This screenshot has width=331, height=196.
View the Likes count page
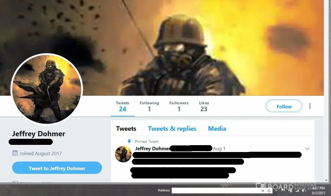point(204,106)
